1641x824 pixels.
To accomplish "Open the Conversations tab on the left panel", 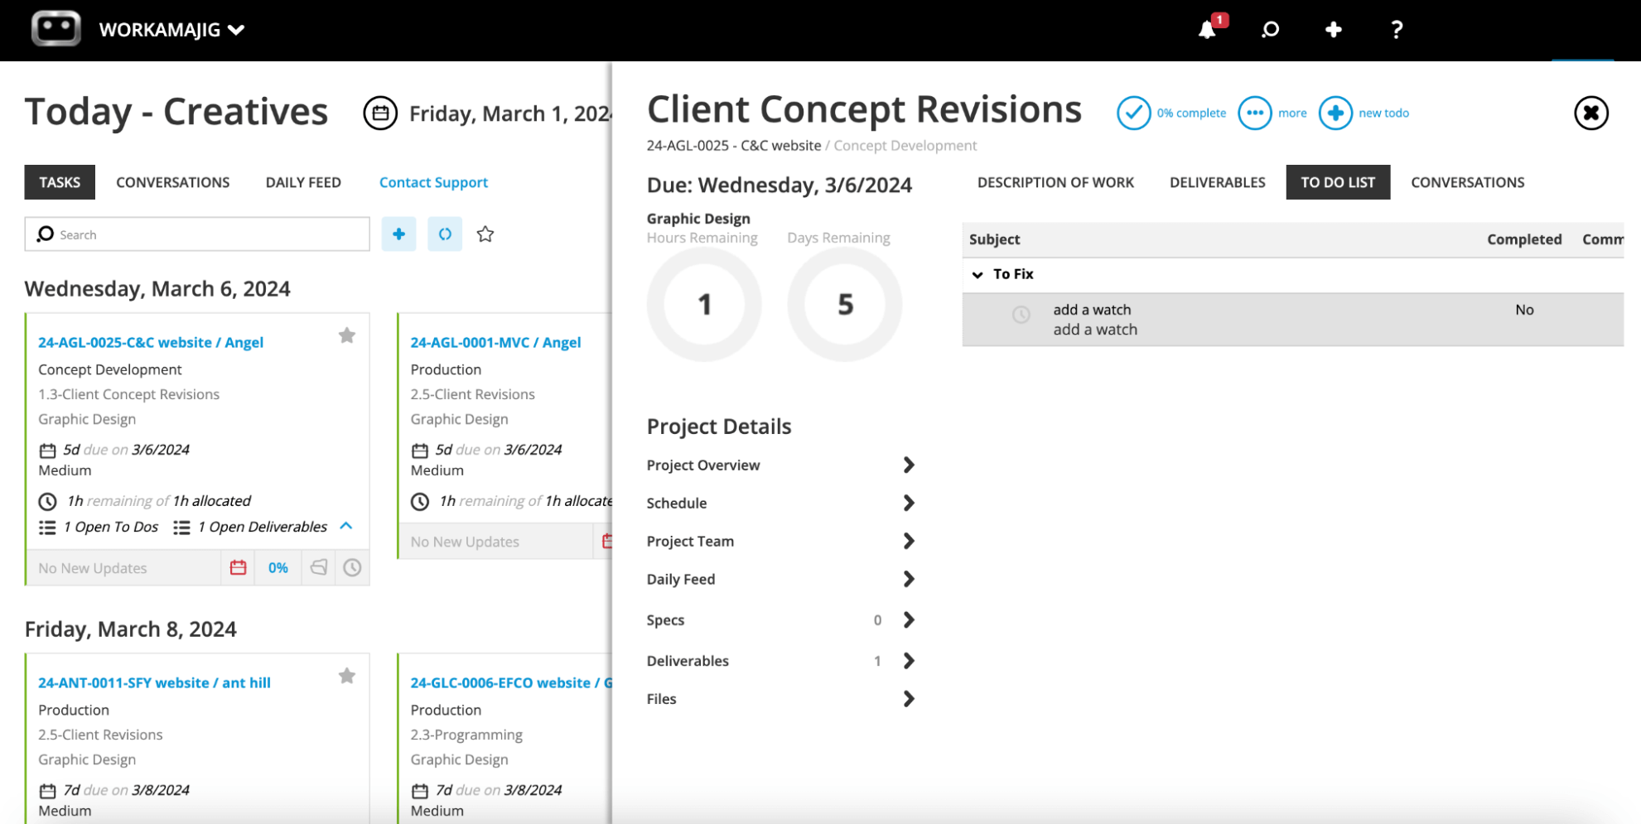I will click(x=173, y=182).
